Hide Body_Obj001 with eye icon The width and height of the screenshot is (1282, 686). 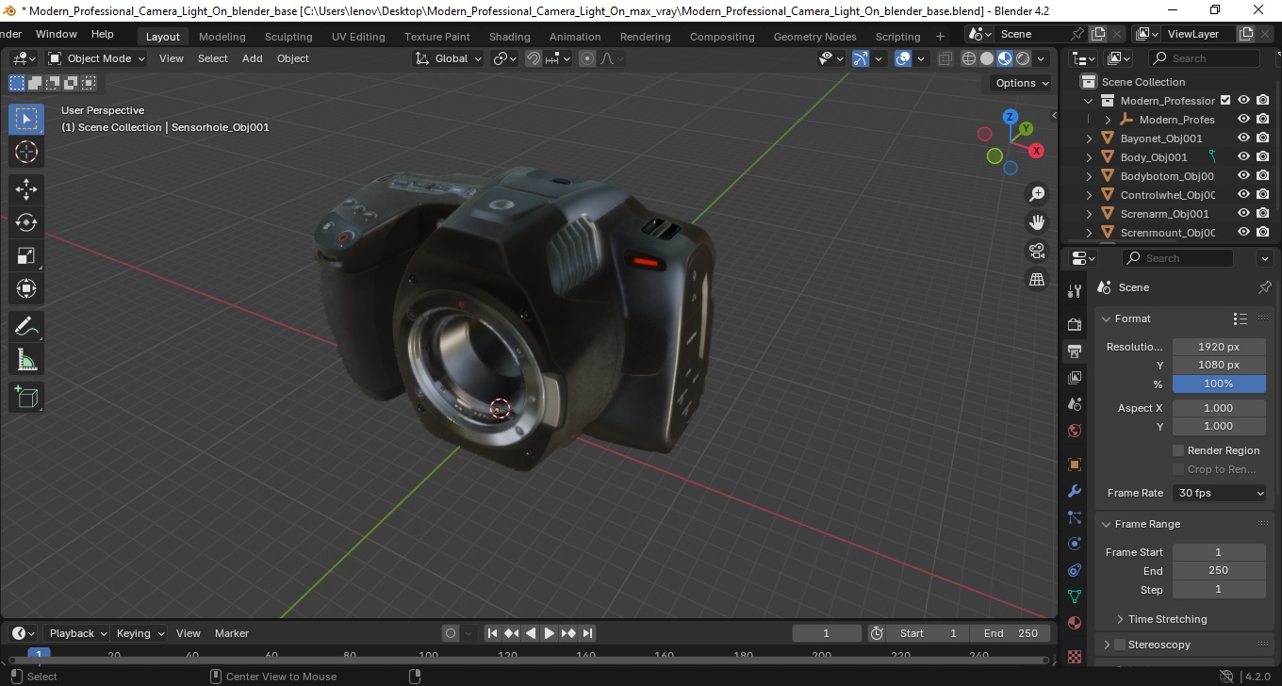1243,157
